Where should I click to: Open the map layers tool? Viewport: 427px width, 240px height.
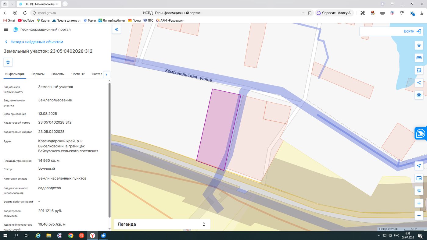(x=419, y=45)
